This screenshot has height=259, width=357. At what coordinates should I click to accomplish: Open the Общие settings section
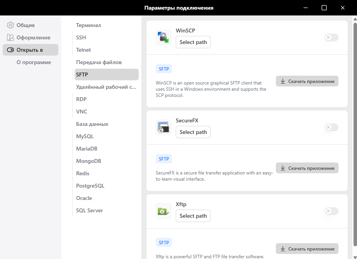pyautogui.click(x=31, y=25)
